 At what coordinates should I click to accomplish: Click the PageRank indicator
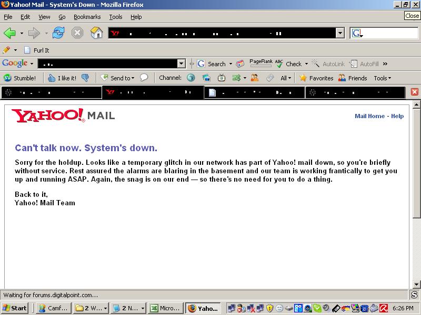[x=260, y=62]
